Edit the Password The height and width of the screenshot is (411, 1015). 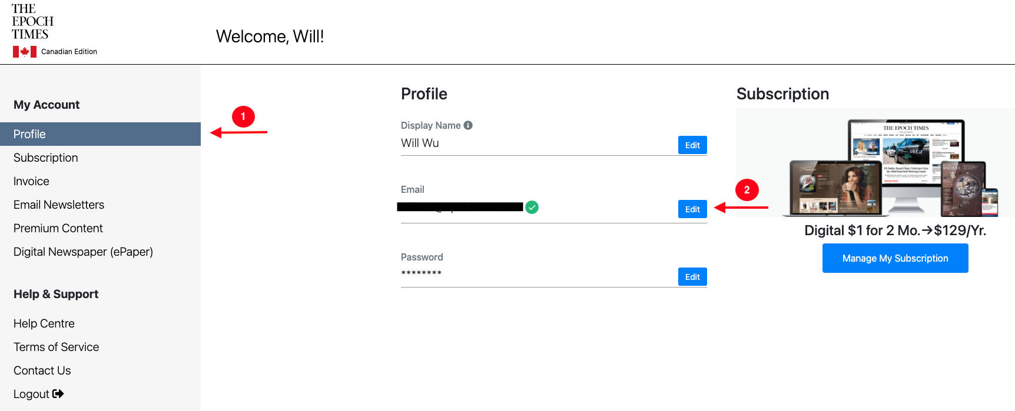[692, 277]
